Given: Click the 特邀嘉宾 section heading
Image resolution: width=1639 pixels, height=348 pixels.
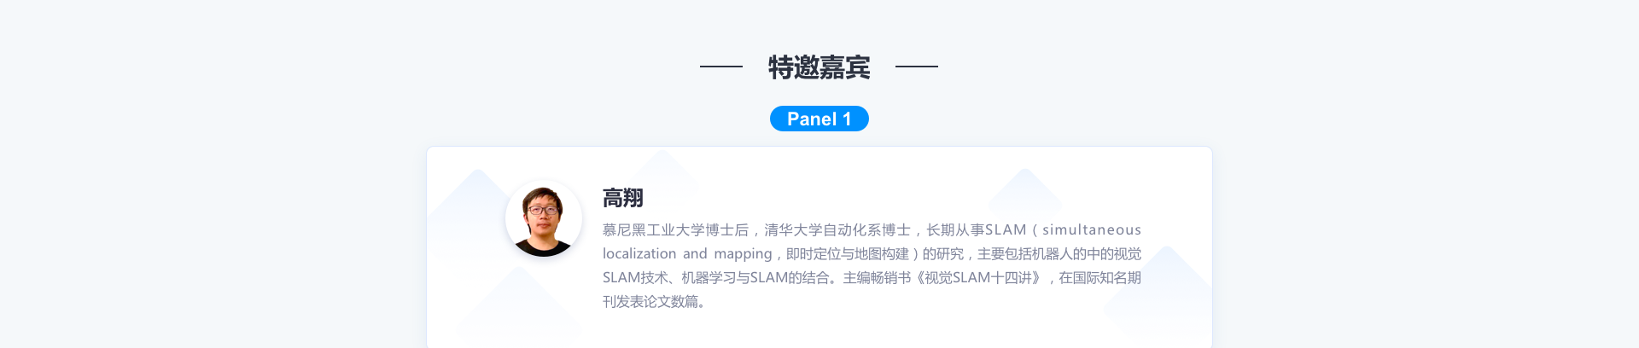Looking at the screenshot, I should [x=819, y=67].
